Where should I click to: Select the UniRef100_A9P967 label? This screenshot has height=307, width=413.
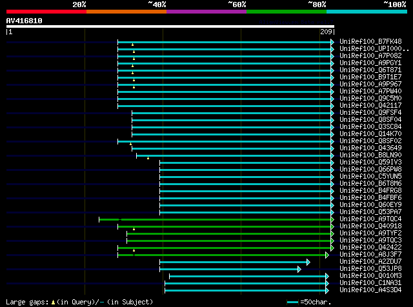pos(370,84)
